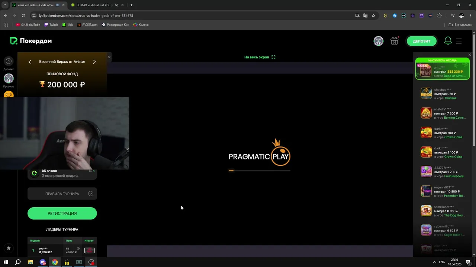Click the РЕГИСТРАЦИЯ button
Viewport: 476px width, 267px height.
click(x=62, y=213)
